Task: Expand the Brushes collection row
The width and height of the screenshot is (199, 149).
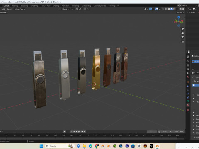Action: (x=187, y=12)
